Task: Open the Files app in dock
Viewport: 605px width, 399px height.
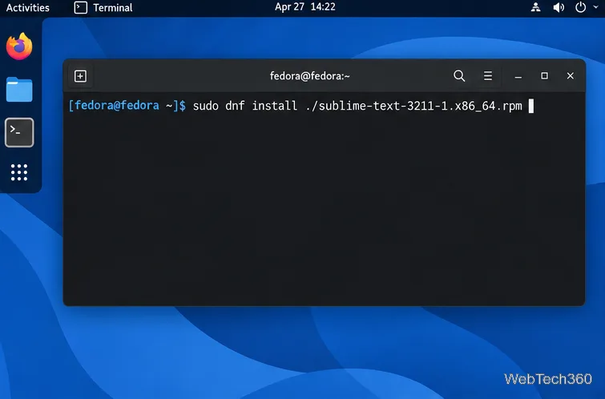Action: tap(19, 89)
